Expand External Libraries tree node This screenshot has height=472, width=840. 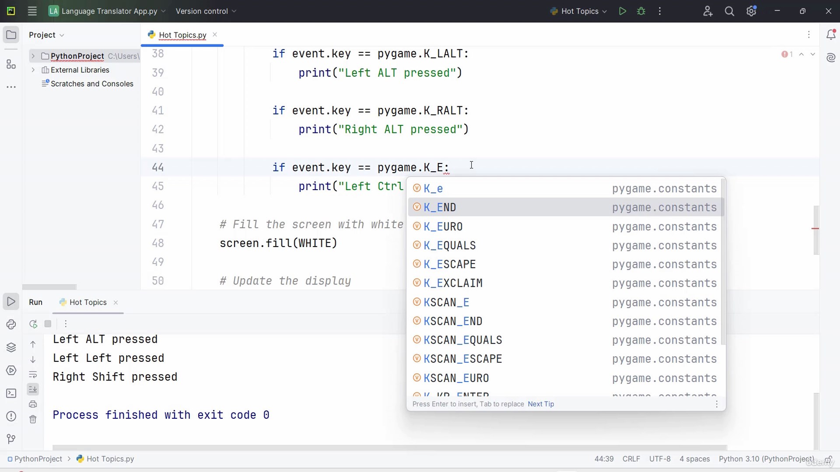point(33,70)
